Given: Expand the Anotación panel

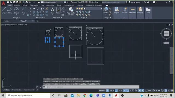Looking at the screenshot, I should (57, 18).
